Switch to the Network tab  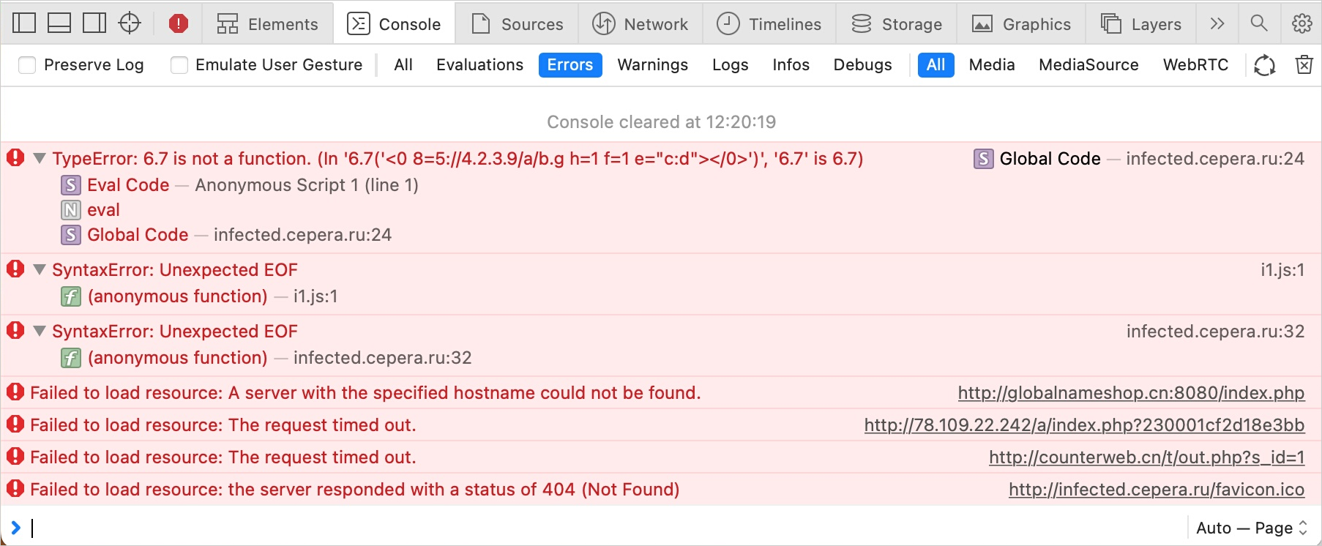point(641,23)
